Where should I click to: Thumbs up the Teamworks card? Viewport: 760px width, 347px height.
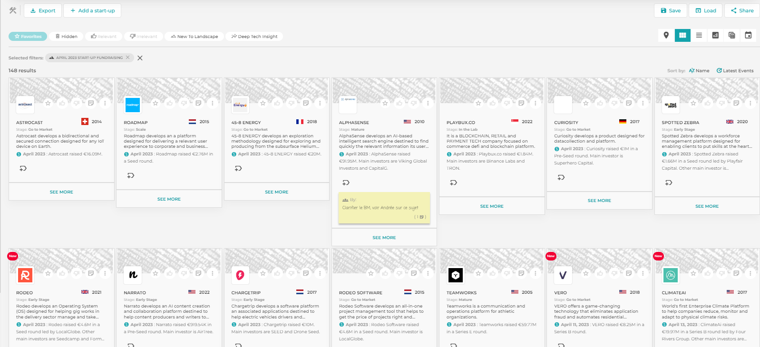coord(493,273)
